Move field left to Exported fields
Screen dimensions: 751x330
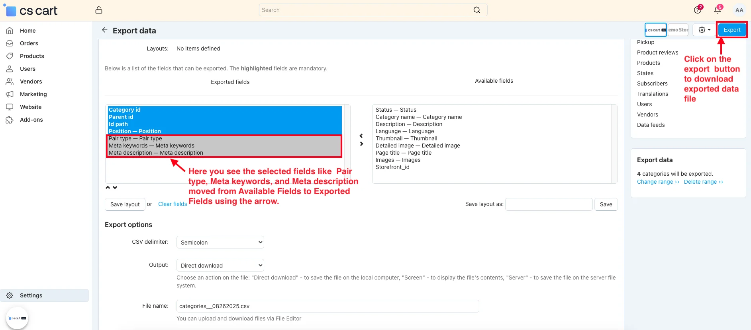pyautogui.click(x=361, y=136)
